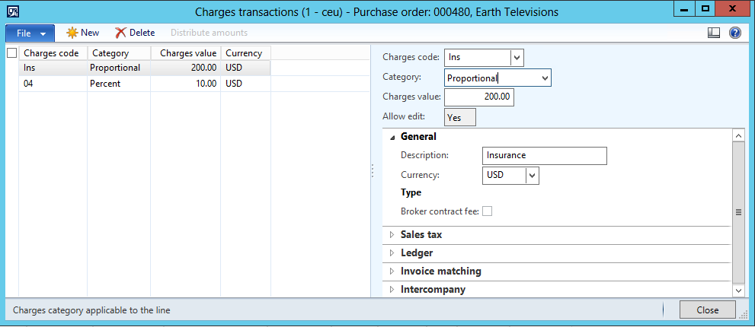Click the Help question mark icon

[735, 33]
